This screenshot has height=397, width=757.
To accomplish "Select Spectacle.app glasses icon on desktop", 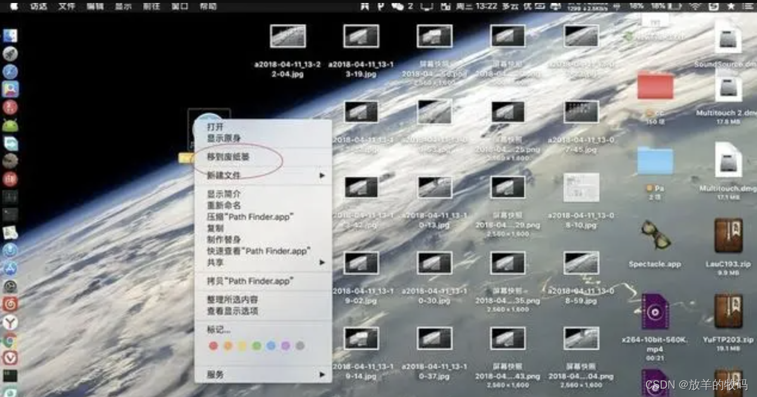I will click(x=655, y=235).
